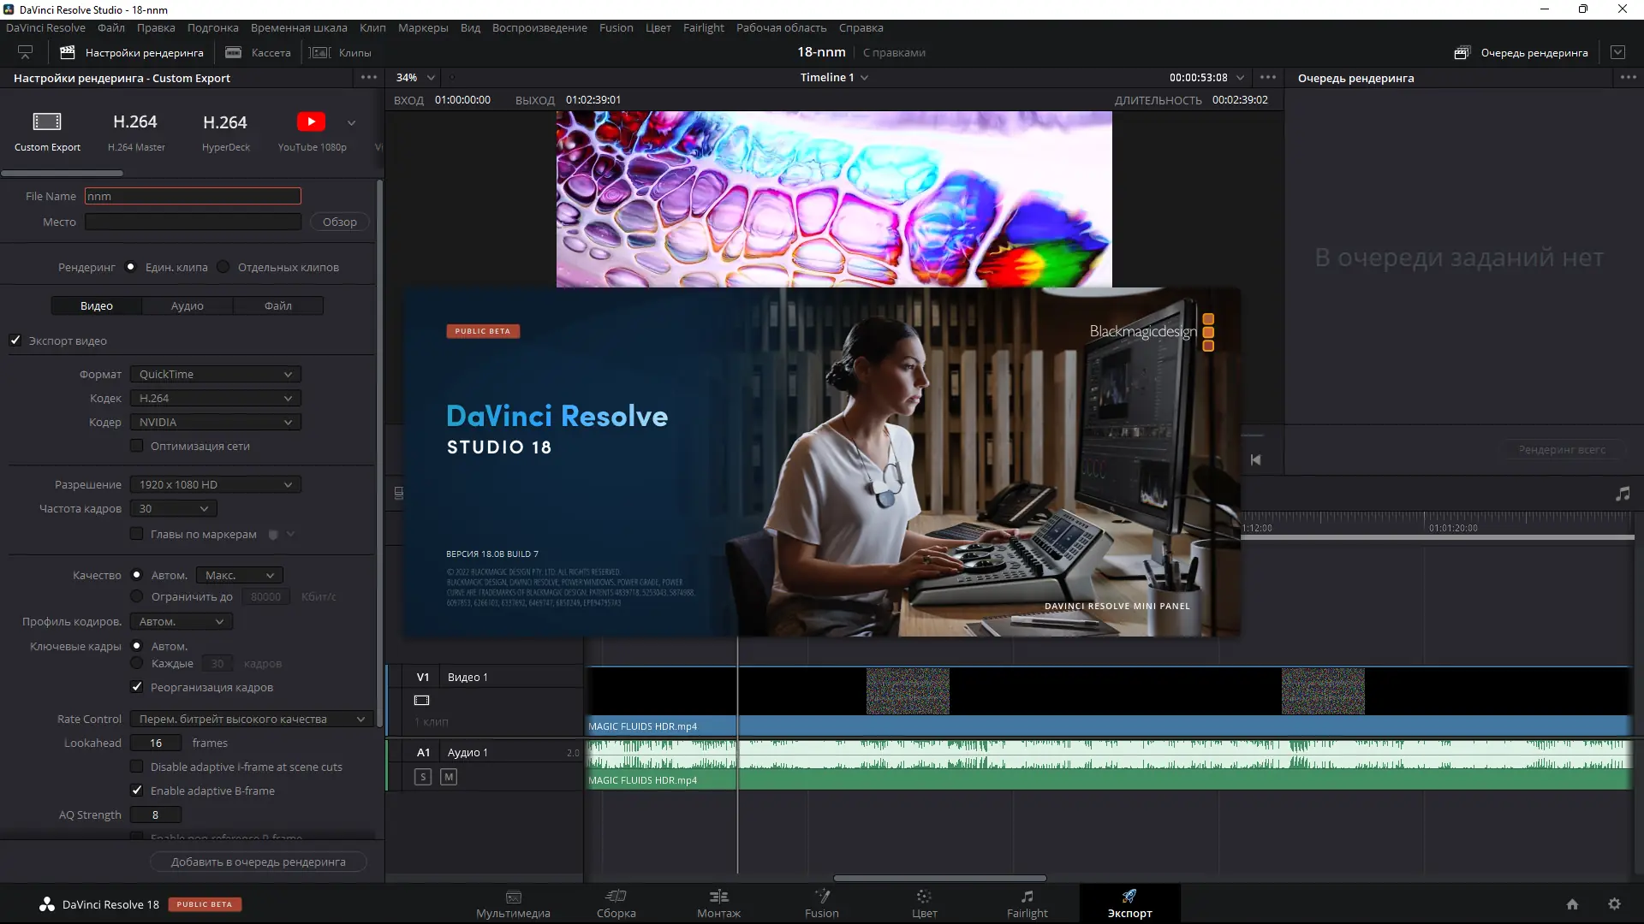1644x924 pixels.
Task: Open the Воспроизведение menu
Action: 539,27
